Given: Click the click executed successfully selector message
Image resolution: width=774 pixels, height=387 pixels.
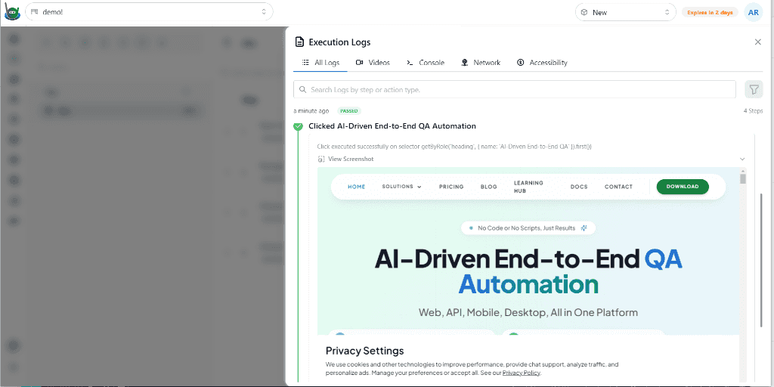Looking at the screenshot, I should (x=454, y=147).
